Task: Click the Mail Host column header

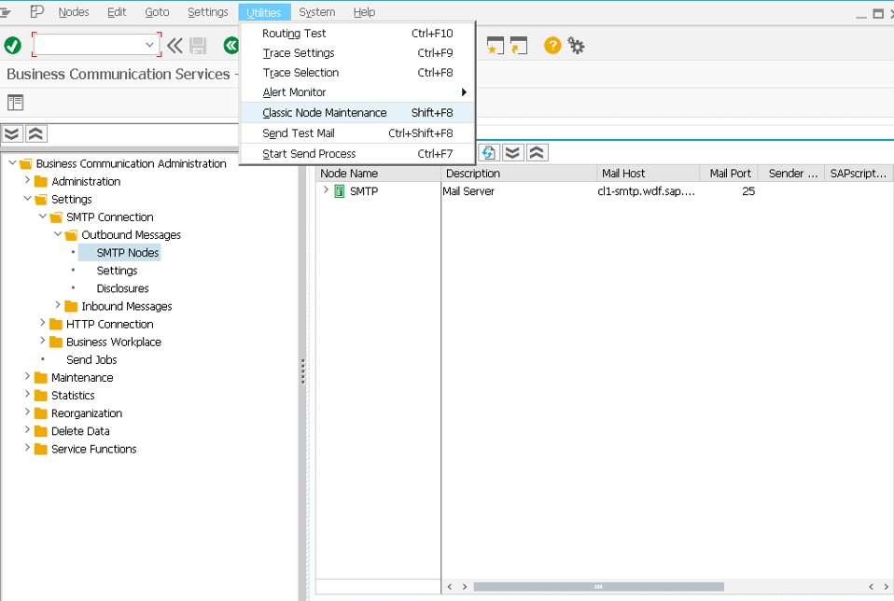Action: point(649,174)
